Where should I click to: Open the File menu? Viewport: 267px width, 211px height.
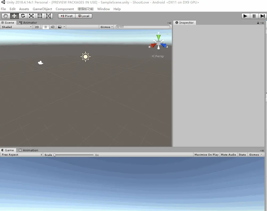(3, 9)
